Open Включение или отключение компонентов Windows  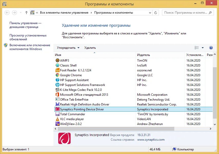30,47
